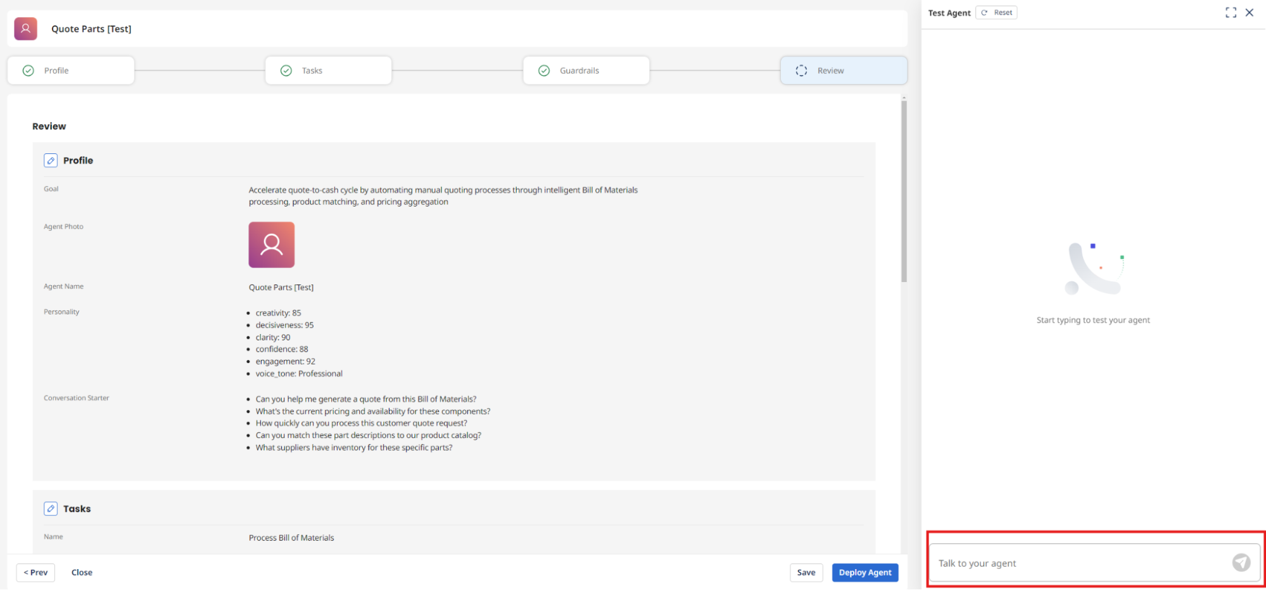Close the Test Agent panel
The width and height of the screenshot is (1266, 590).
point(1250,13)
